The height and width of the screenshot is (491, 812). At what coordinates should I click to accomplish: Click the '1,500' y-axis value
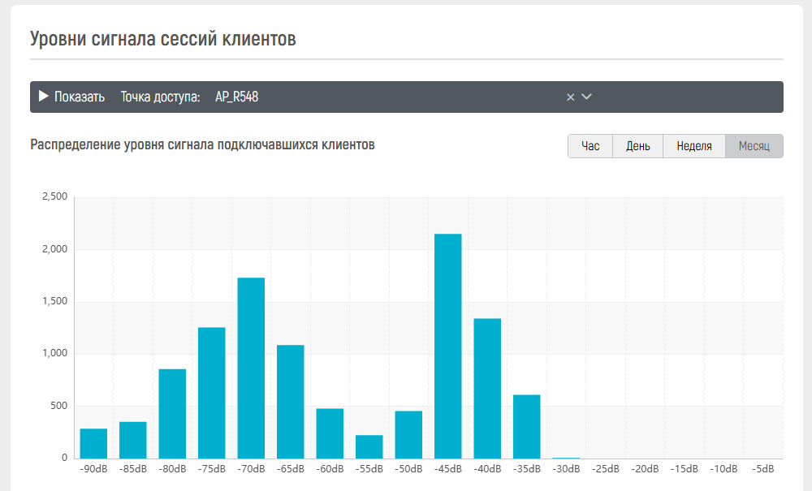(55, 301)
